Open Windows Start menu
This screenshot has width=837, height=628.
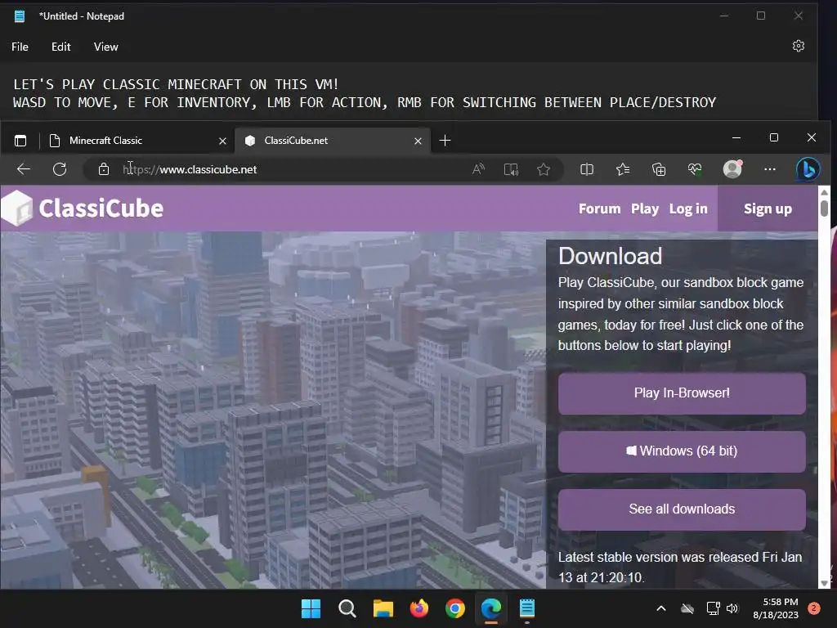point(311,608)
